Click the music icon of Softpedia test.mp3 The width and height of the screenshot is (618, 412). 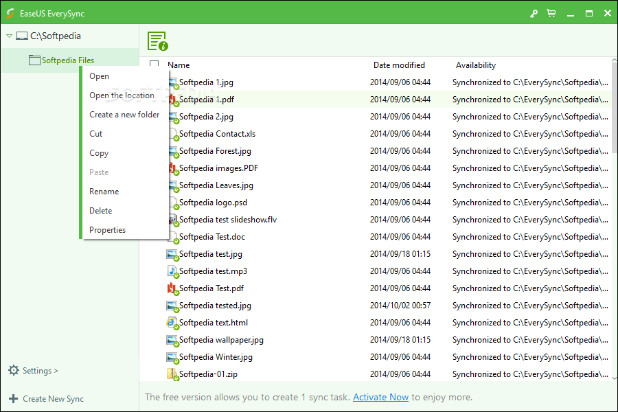[172, 271]
